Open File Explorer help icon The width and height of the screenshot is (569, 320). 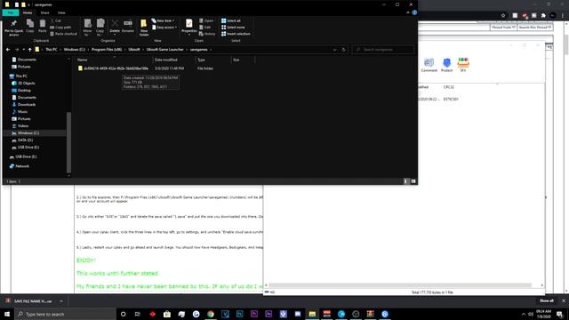tap(414, 12)
